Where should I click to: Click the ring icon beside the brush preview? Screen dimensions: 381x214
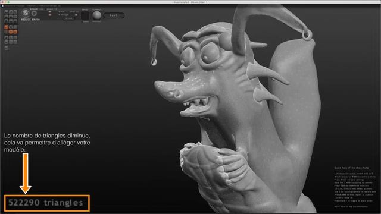[34, 13]
